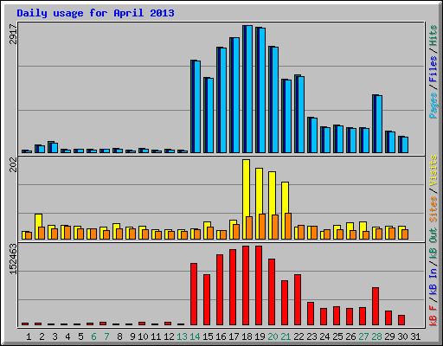Viewport: 443px width, 346px height.
Task: Click day label 29 on the x-axis
Action: (389, 336)
